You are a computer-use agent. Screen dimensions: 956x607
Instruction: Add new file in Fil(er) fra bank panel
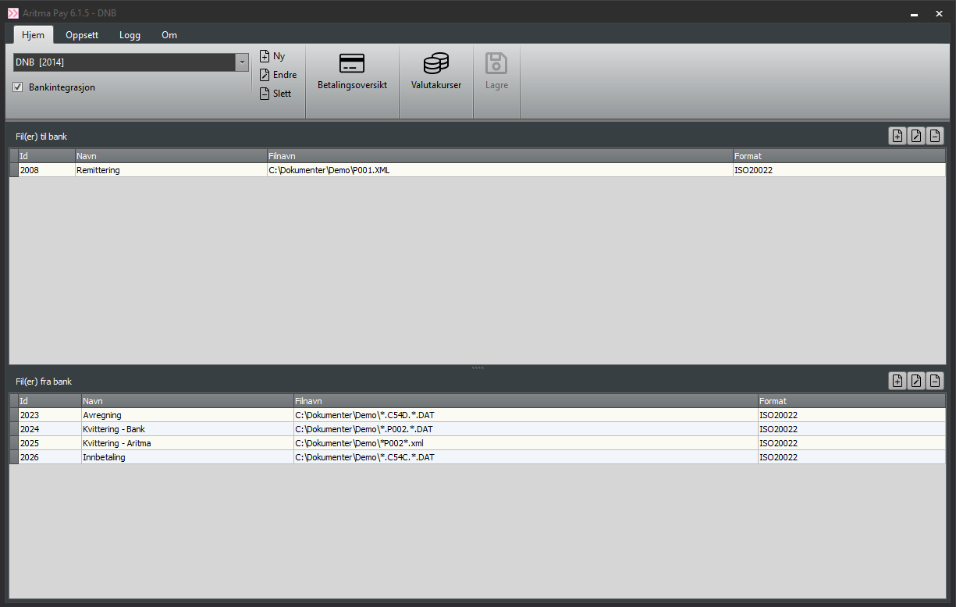click(x=897, y=381)
